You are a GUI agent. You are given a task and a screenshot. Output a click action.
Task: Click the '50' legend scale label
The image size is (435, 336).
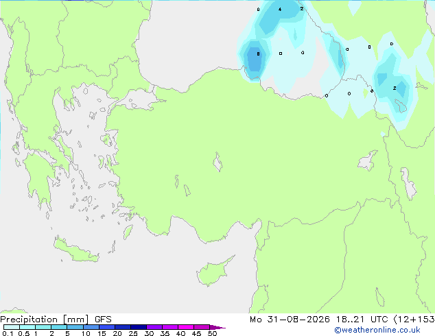click(212, 333)
